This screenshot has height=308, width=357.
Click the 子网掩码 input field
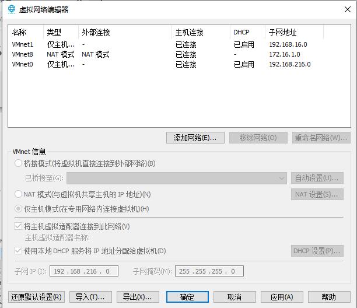coord(209,271)
